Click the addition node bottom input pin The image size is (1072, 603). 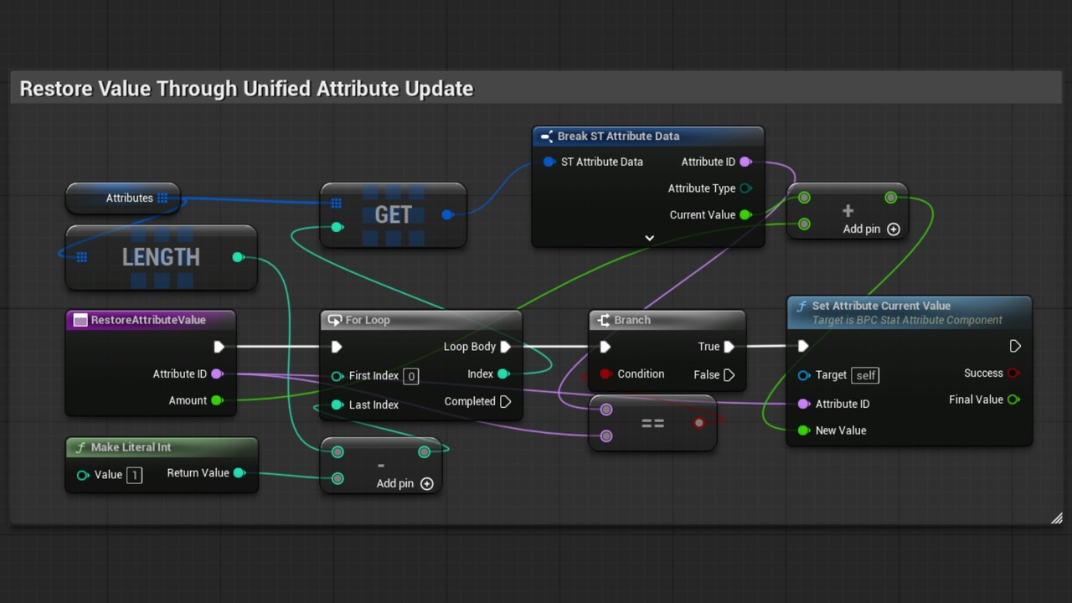click(x=804, y=224)
